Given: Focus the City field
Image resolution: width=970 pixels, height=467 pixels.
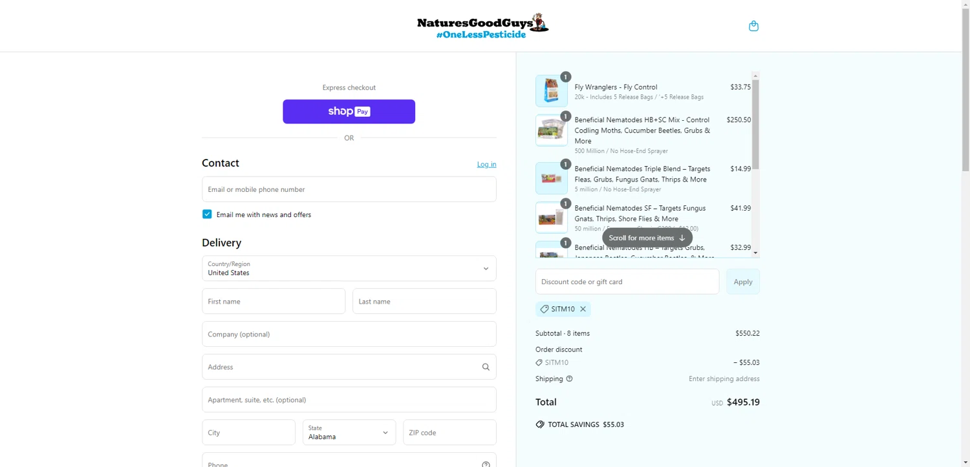Looking at the screenshot, I should (x=248, y=433).
